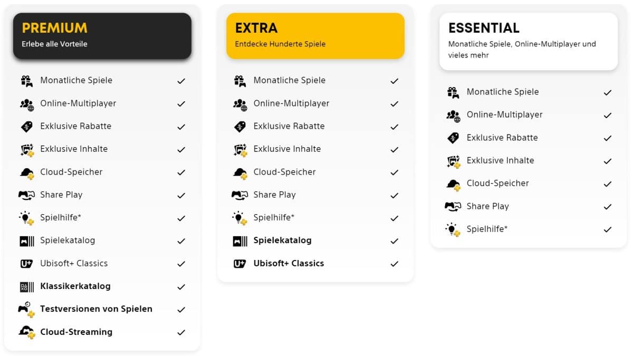
Task: Click the Exklusive Rabatte tag icon in Extra
Action: [x=239, y=127]
